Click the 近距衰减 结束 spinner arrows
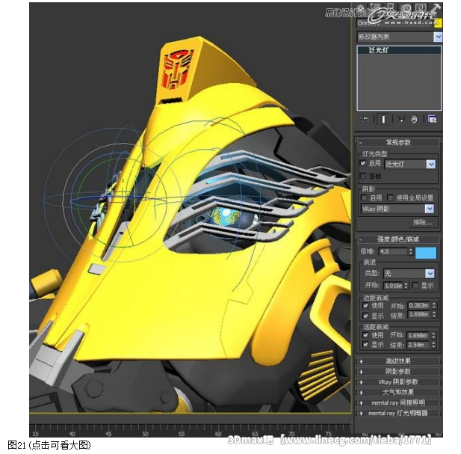The width and height of the screenshot is (461, 454). [x=433, y=315]
